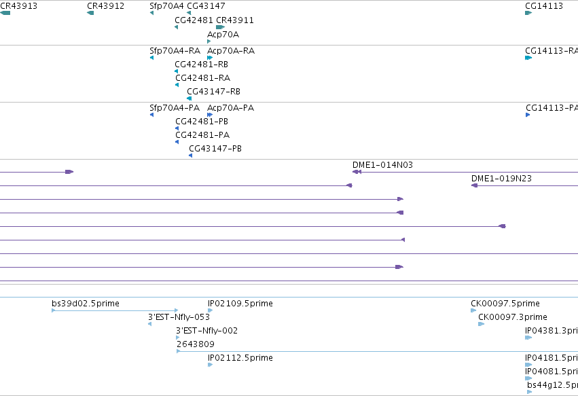This screenshot has height=396, width=578.
Task: Select the Acp70A gene label
Action: click(x=223, y=35)
